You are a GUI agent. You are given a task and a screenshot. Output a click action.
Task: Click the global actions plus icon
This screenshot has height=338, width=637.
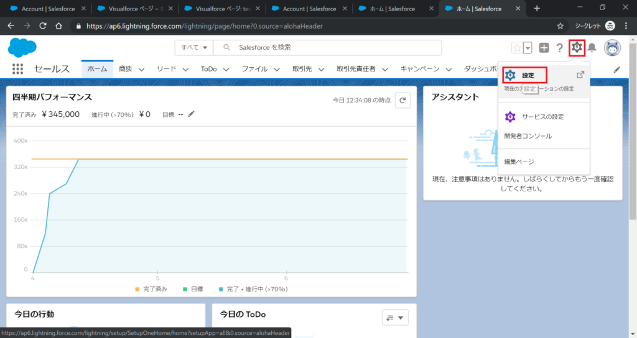point(544,48)
